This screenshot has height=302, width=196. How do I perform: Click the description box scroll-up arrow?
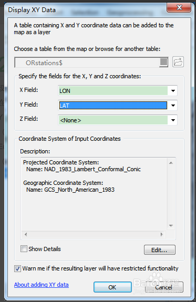click(171, 163)
